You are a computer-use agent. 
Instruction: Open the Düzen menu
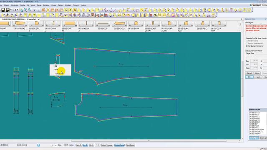[7, 5]
